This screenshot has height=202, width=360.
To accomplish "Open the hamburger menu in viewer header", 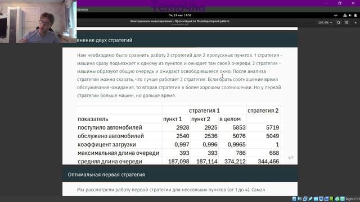I will (x=346, y=22).
